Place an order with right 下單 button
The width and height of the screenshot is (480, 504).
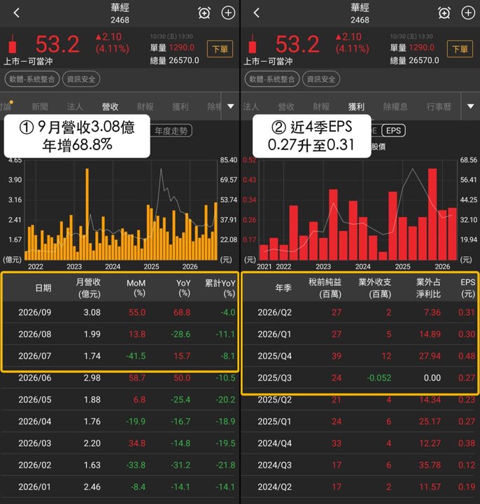coord(460,49)
